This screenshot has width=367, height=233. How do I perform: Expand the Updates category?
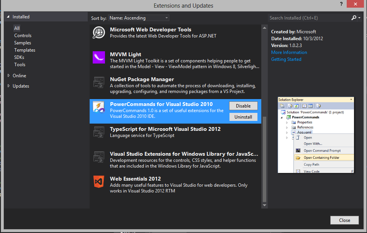click(x=8, y=86)
